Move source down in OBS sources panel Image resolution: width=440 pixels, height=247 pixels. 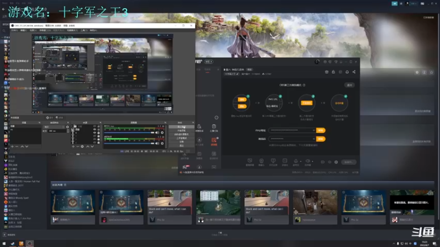(92, 147)
